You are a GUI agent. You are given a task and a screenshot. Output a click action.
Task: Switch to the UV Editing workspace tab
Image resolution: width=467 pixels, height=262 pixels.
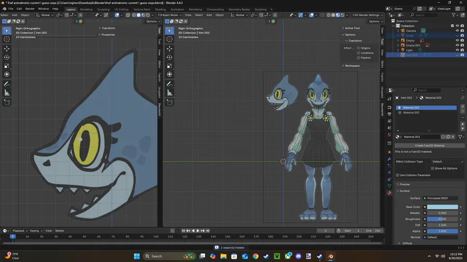121,9
